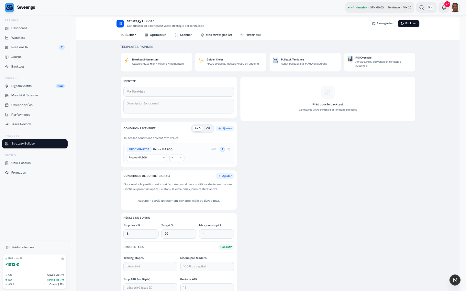Hide the simulated P&L with eye icon
Viewport: 466px width, 291px height.
coord(62,259)
